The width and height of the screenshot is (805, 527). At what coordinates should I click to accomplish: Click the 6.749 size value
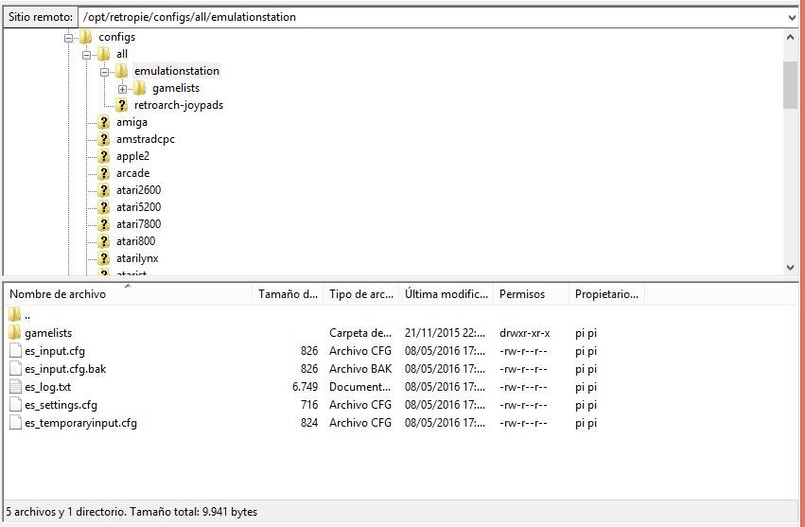(305, 387)
